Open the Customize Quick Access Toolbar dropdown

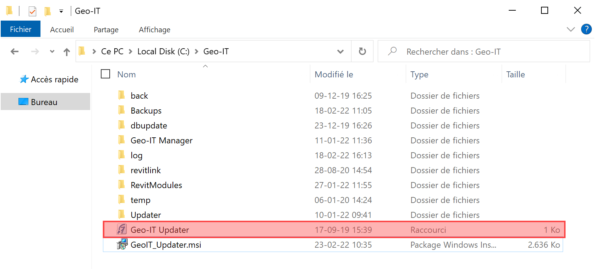coord(61,11)
